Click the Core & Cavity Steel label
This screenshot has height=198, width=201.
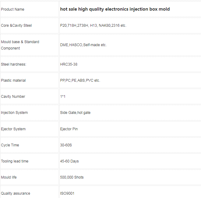click(x=16, y=26)
